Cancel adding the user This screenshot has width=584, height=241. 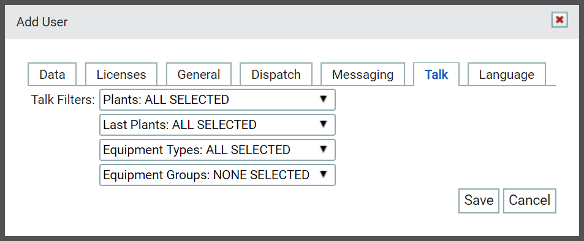click(529, 201)
